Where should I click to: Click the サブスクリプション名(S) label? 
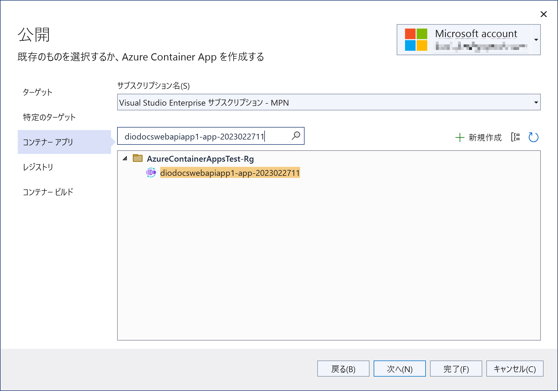153,85
